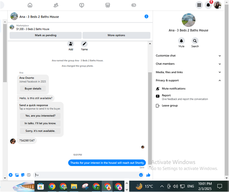Expand the Customize chat section
The width and height of the screenshot is (229, 192).
coord(188,56)
